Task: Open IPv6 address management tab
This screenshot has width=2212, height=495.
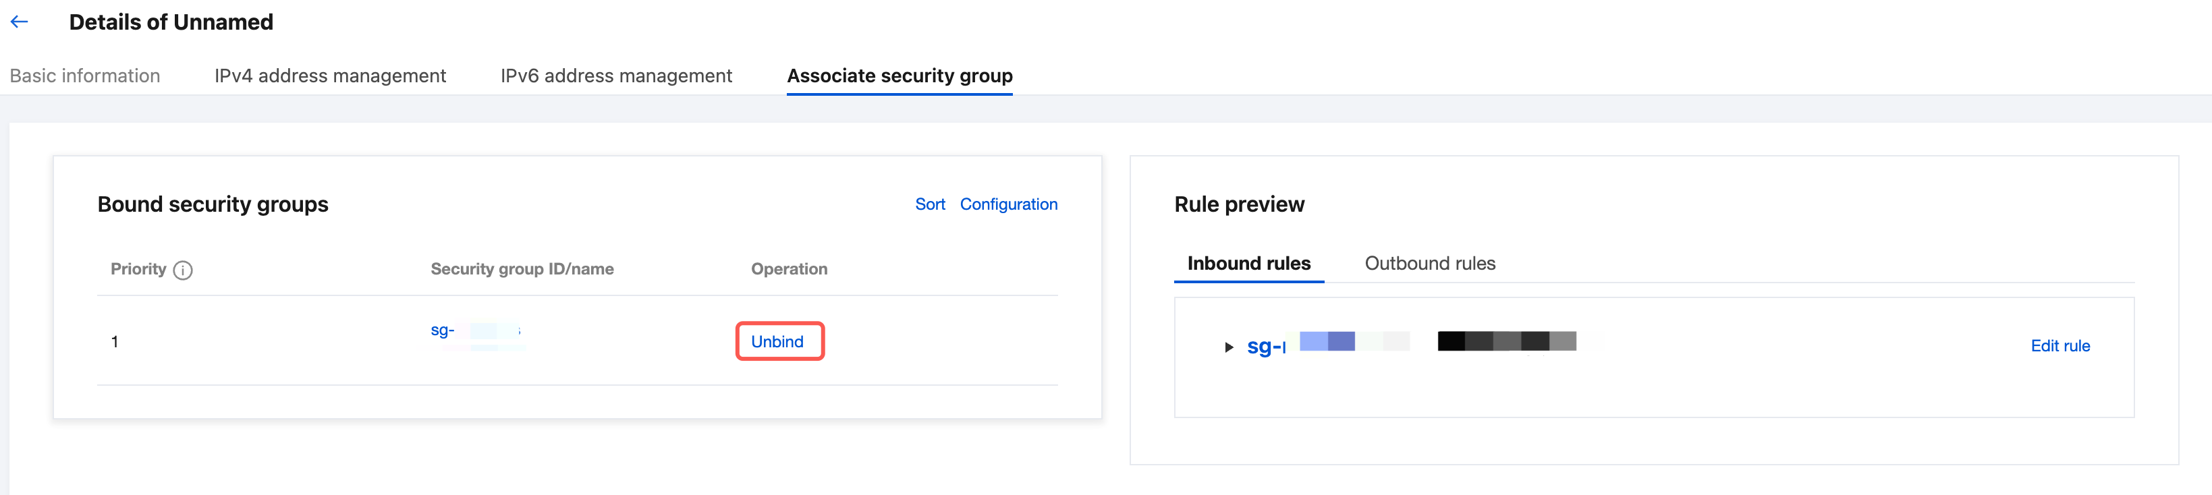Action: tap(615, 76)
